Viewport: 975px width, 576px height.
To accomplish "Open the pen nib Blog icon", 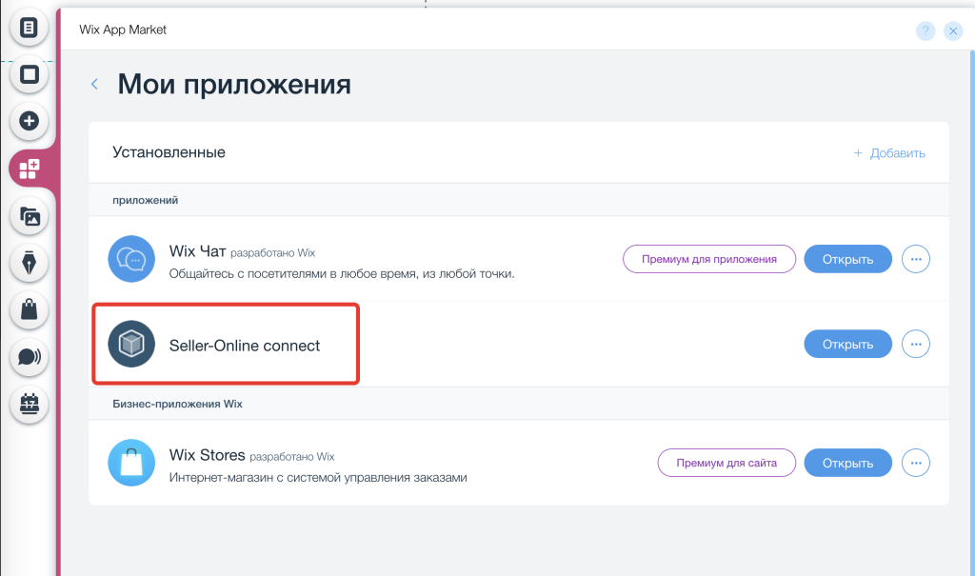I will click(29, 263).
